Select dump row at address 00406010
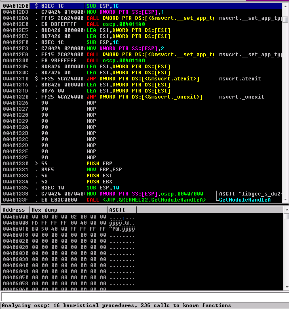 click(x=142, y=229)
